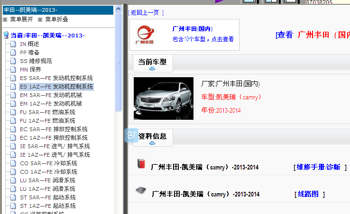Click the floating translate overlay icon

click(131, 135)
